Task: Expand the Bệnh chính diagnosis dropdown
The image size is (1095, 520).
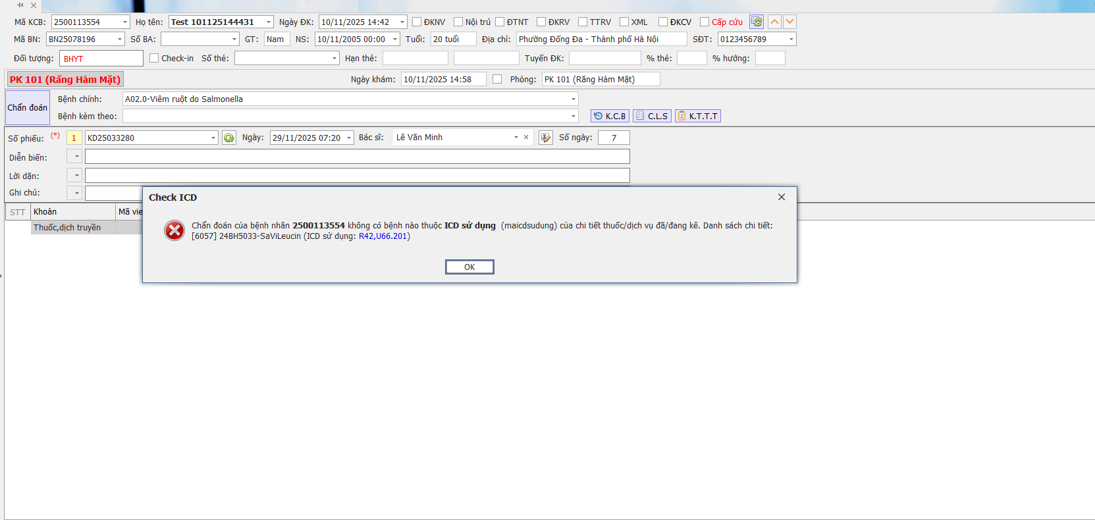Action: point(573,99)
